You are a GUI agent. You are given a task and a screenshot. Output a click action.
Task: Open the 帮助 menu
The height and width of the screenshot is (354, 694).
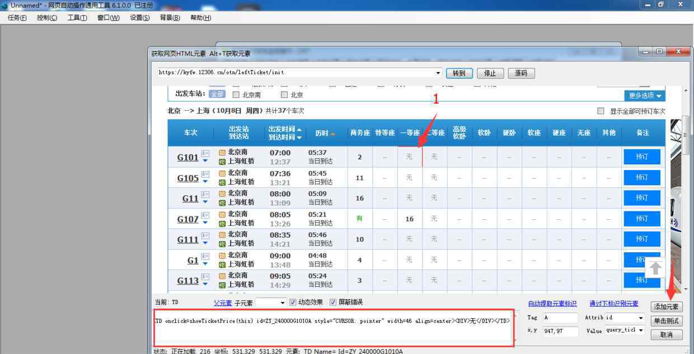click(201, 17)
